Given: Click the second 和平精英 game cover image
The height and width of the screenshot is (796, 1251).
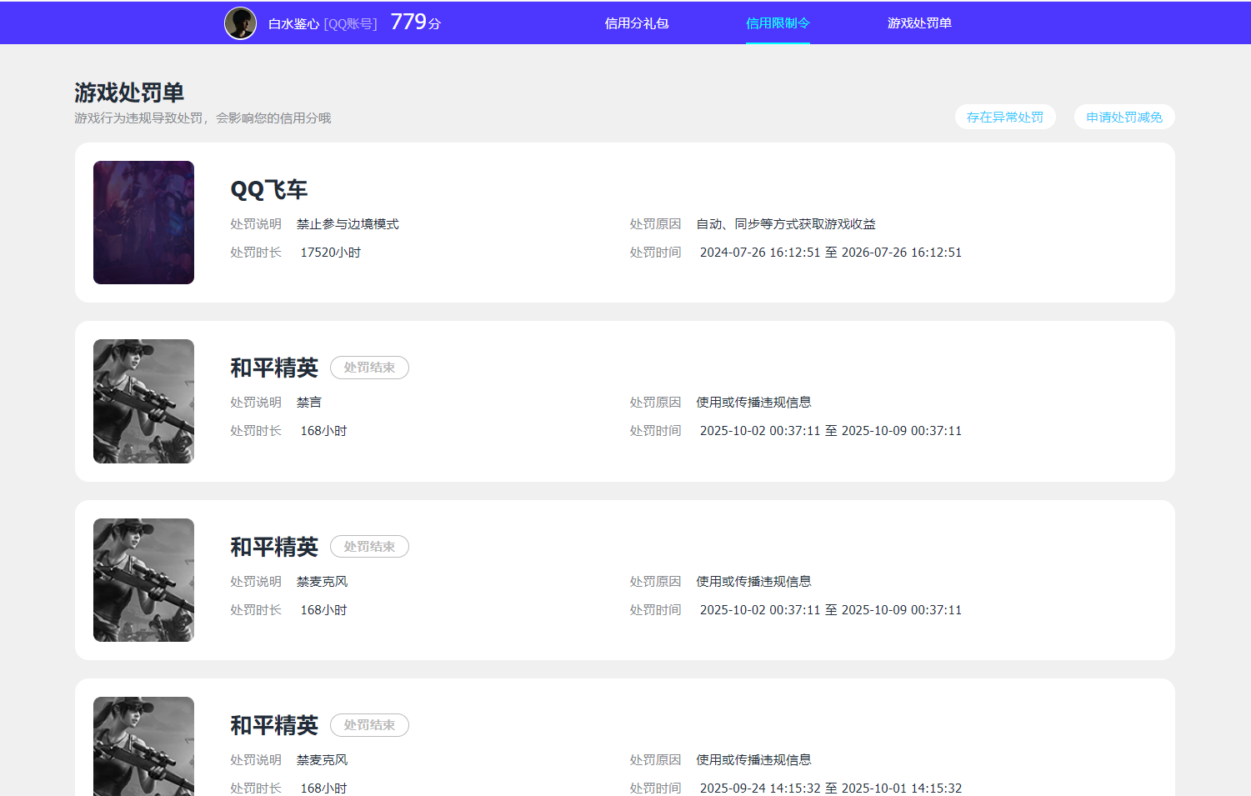Looking at the screenshot, I should coord(143,580).
